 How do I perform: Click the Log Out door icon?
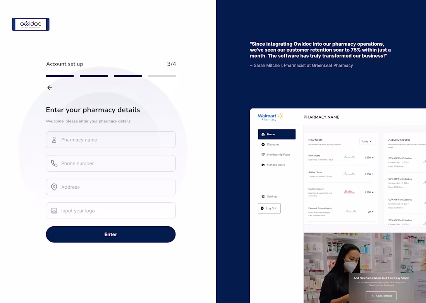pyautogui.click(x=263, y=208)
